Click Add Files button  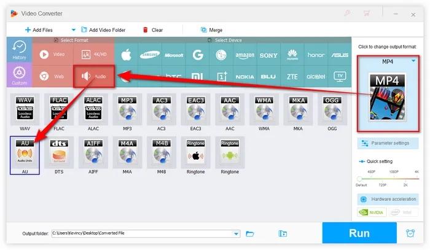click(39, 30)
